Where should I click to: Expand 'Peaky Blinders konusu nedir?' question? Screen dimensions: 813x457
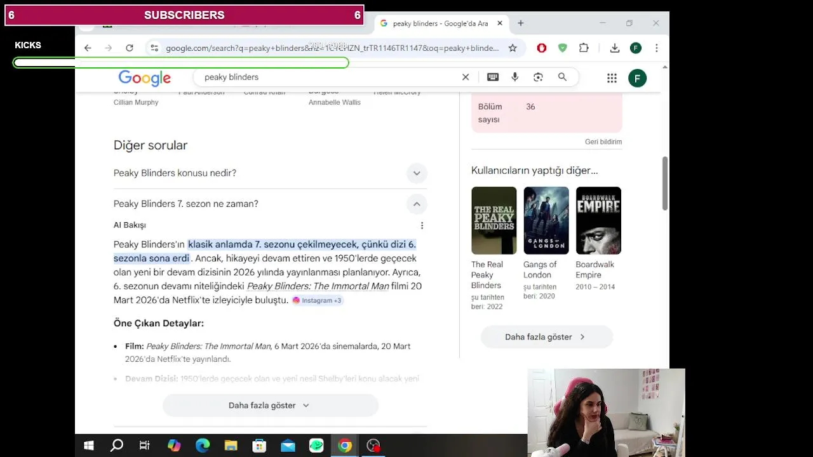pyautogui.click(x=270, y=173)
